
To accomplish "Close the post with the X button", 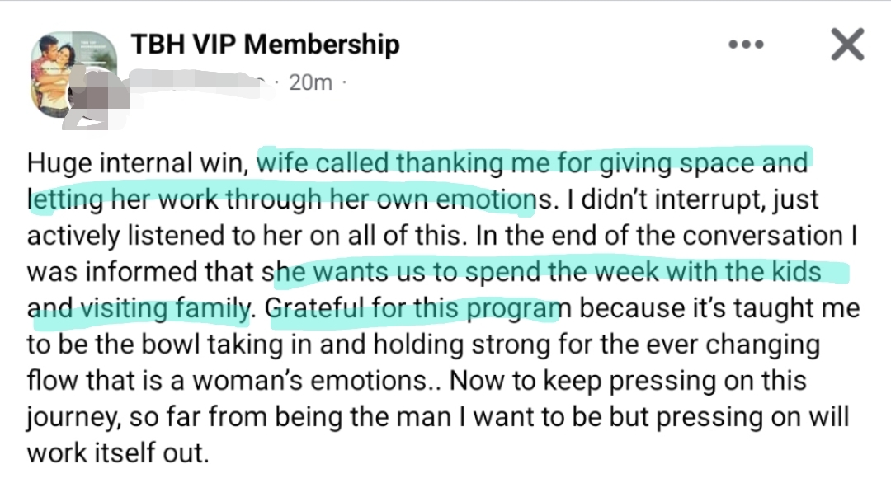I will [x=847, y=45].
